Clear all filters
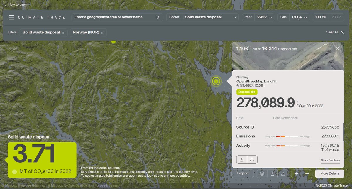The width and height of the screenshot is (352, 189). tap(335, 32)
